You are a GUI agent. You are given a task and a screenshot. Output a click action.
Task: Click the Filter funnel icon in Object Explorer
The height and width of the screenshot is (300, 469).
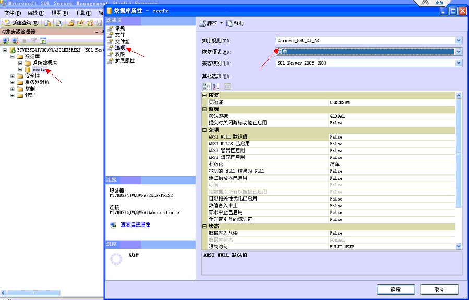(x=34, y=41)
